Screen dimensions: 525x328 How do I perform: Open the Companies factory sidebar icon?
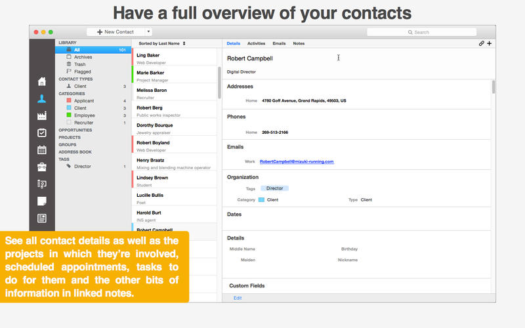coord(42,116)
